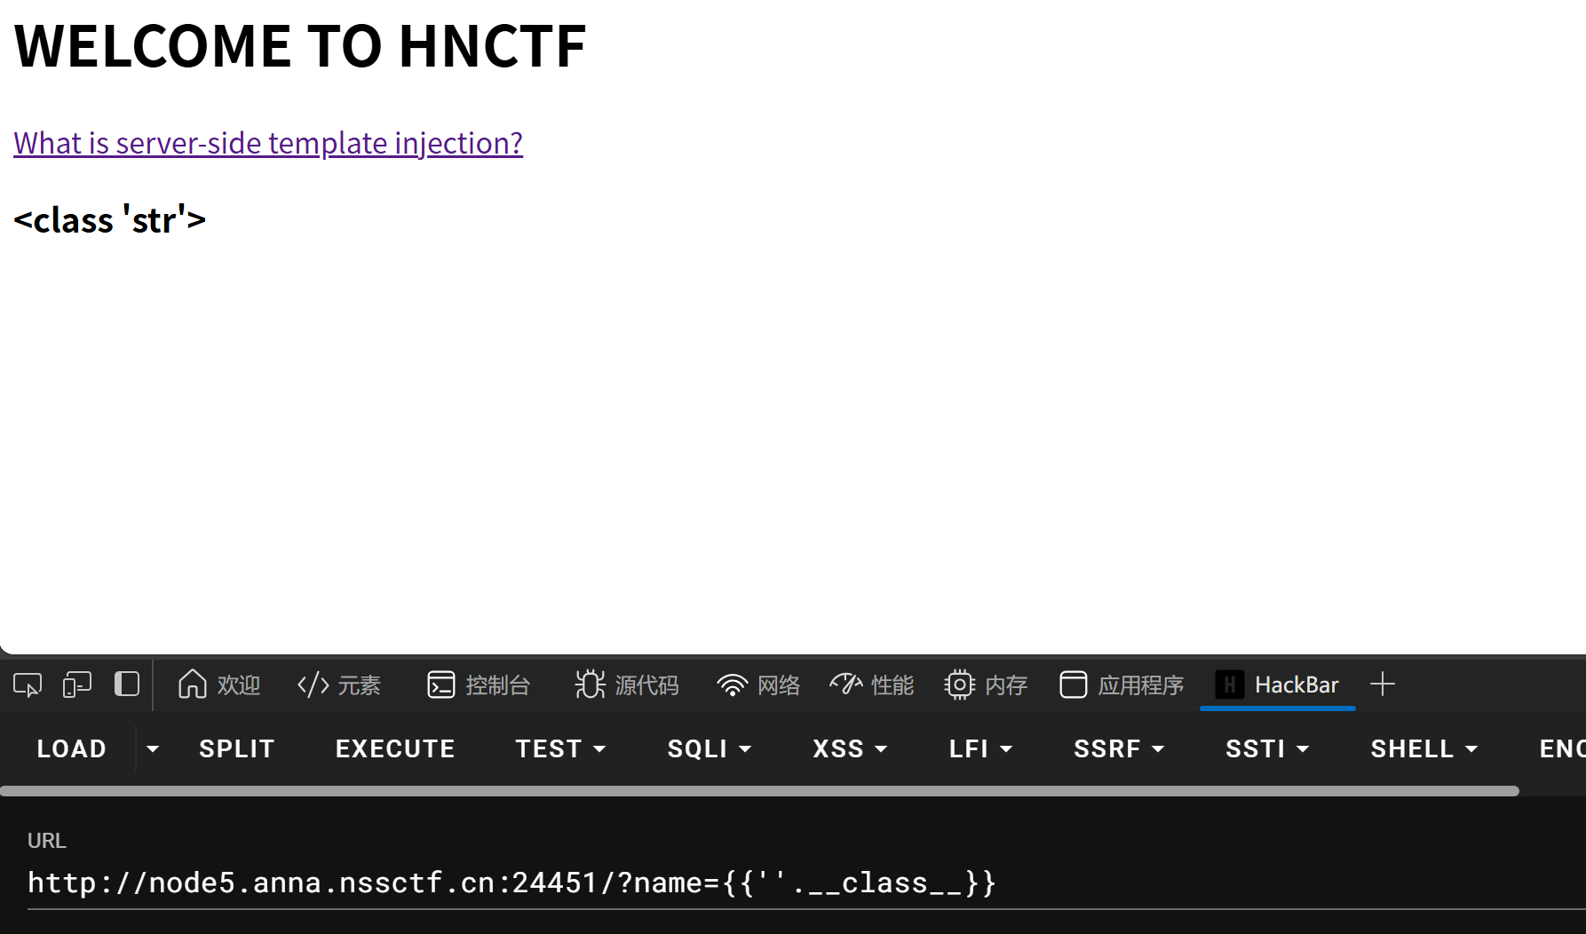Expand the LOAD split-button arrow
The height and width of the screenshot is (934, 1586).
(x=153, y=748)
